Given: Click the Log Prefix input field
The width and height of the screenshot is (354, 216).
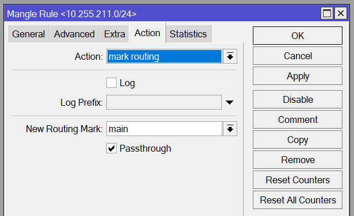Looking at the screenshot, I should 164,102.
